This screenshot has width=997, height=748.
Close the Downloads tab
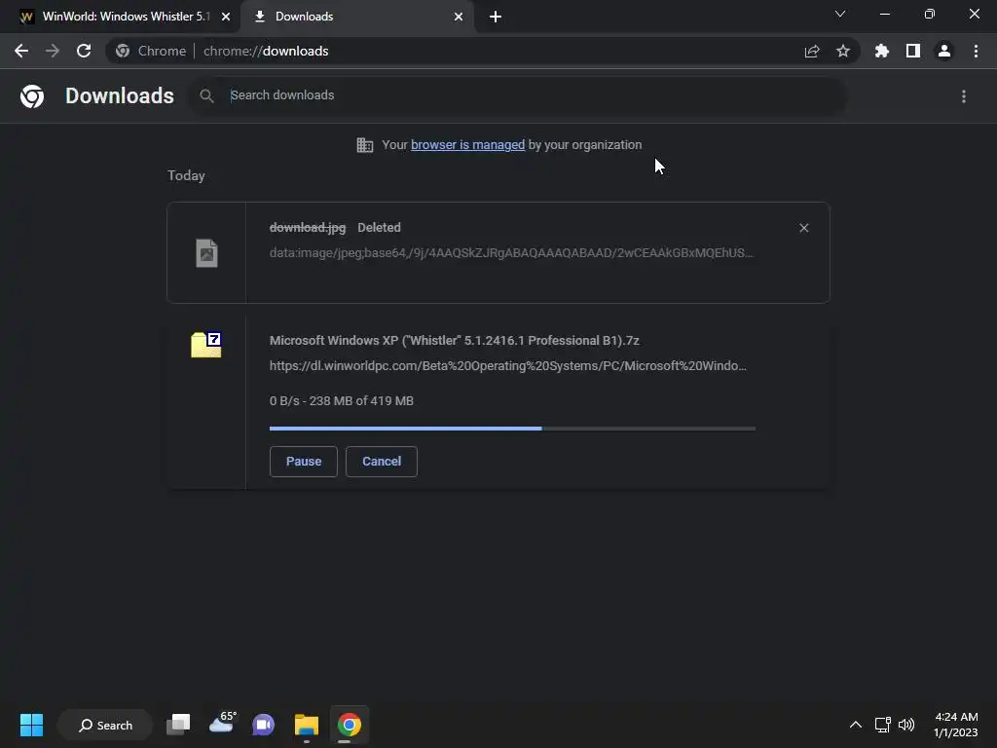pyautogui.click(x=459, y=17)
